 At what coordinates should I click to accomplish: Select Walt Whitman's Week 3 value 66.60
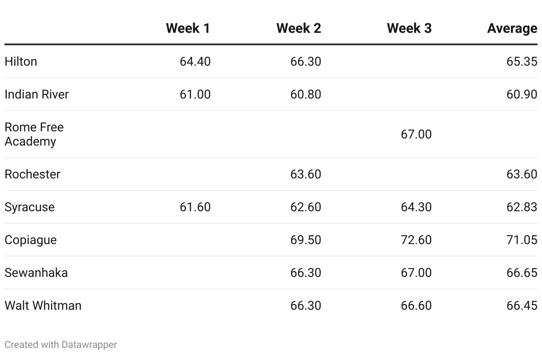pos(416,305)
